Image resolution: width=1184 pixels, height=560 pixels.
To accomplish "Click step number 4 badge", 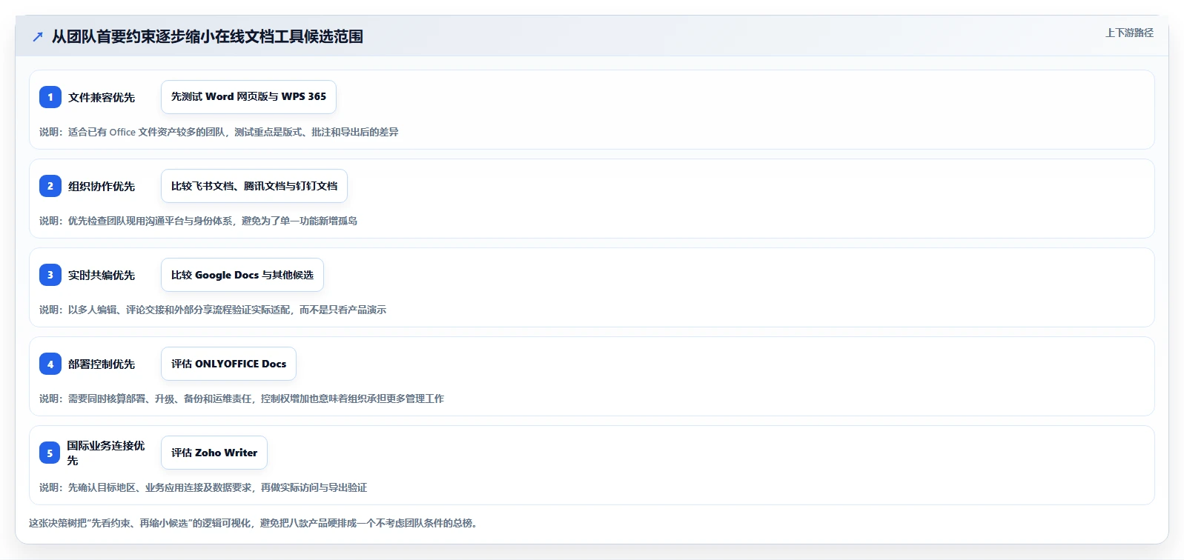I will coord(50,364).
